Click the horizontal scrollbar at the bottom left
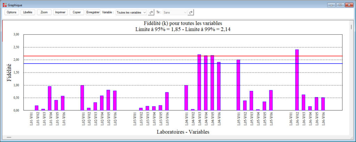Screen dimensions: 356x142 (9, 138)
